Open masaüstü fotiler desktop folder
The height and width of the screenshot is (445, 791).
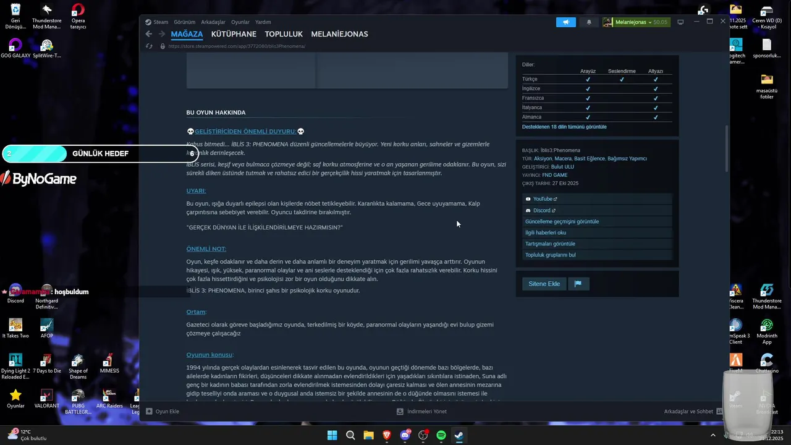[767, 87]
